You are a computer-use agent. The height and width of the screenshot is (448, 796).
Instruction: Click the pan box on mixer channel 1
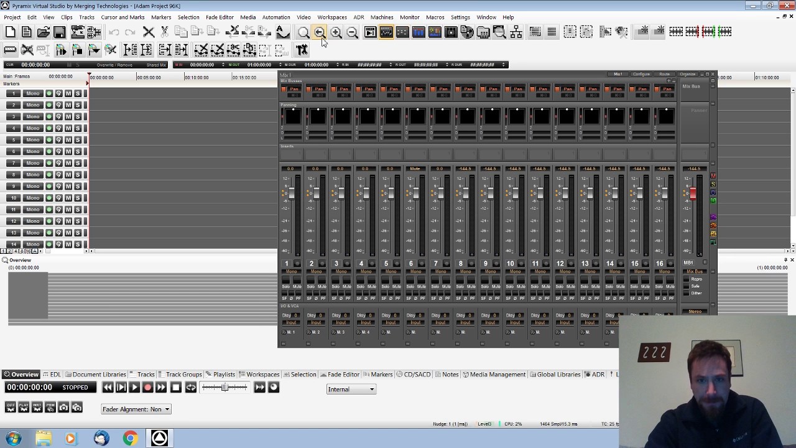click(293, 116)
